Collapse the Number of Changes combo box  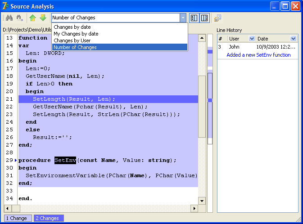coord(182,18)
